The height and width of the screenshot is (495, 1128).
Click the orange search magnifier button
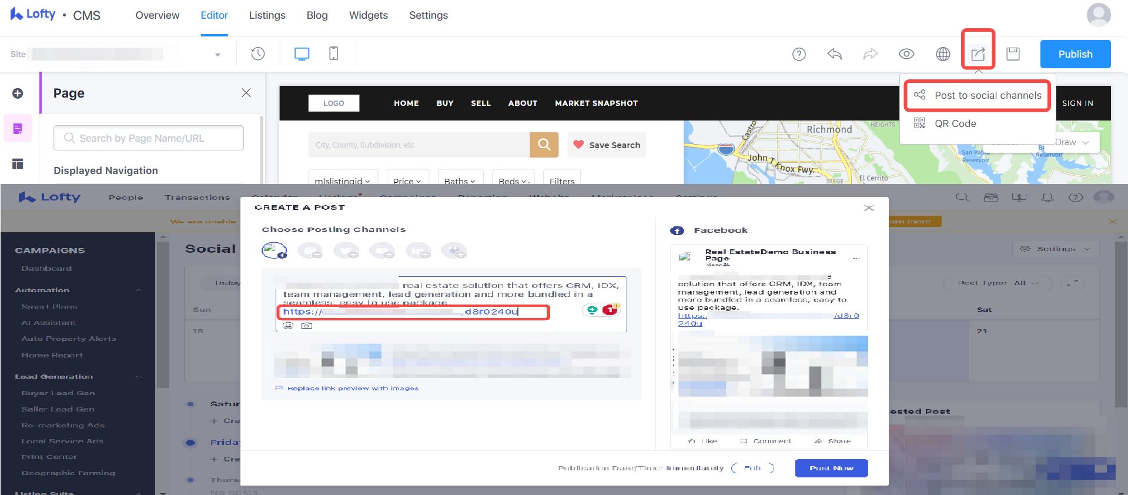544,145
